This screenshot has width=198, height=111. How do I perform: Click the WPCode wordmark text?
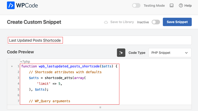pos(27,6)
